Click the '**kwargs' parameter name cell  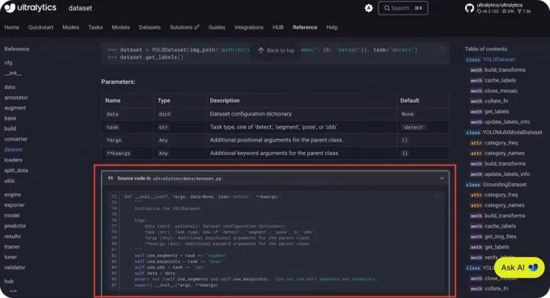(118, 153)
